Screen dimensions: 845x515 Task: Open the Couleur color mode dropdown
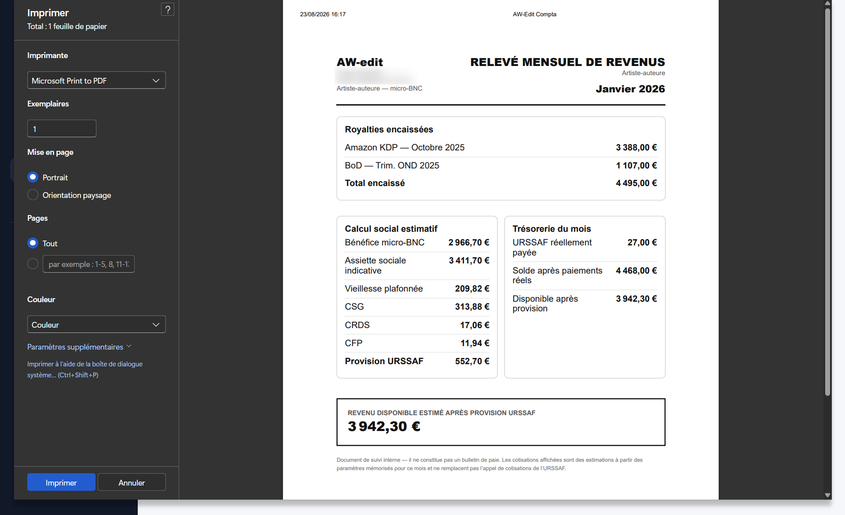click(96, 325)
